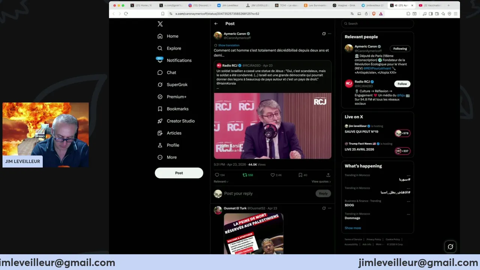Open three-dot menu for the $DOG trend
Screen dimensions: 480x270
pos(408,201)
